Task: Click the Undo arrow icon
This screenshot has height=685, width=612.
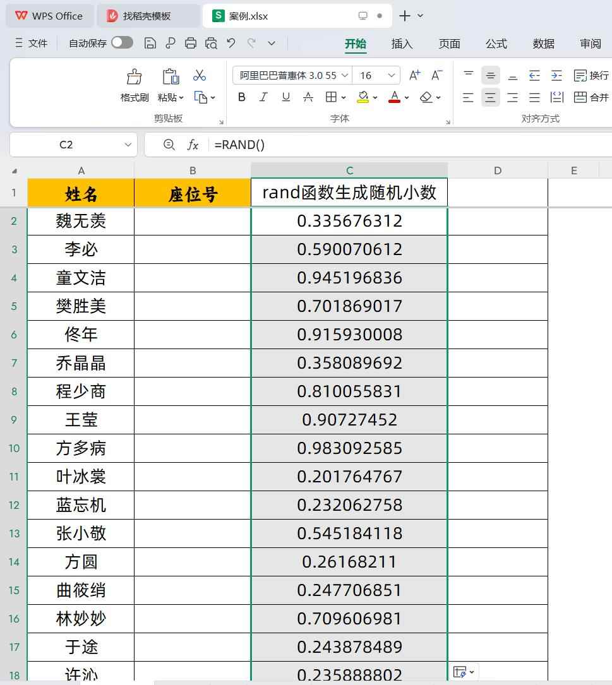Action: click(231, 43)
